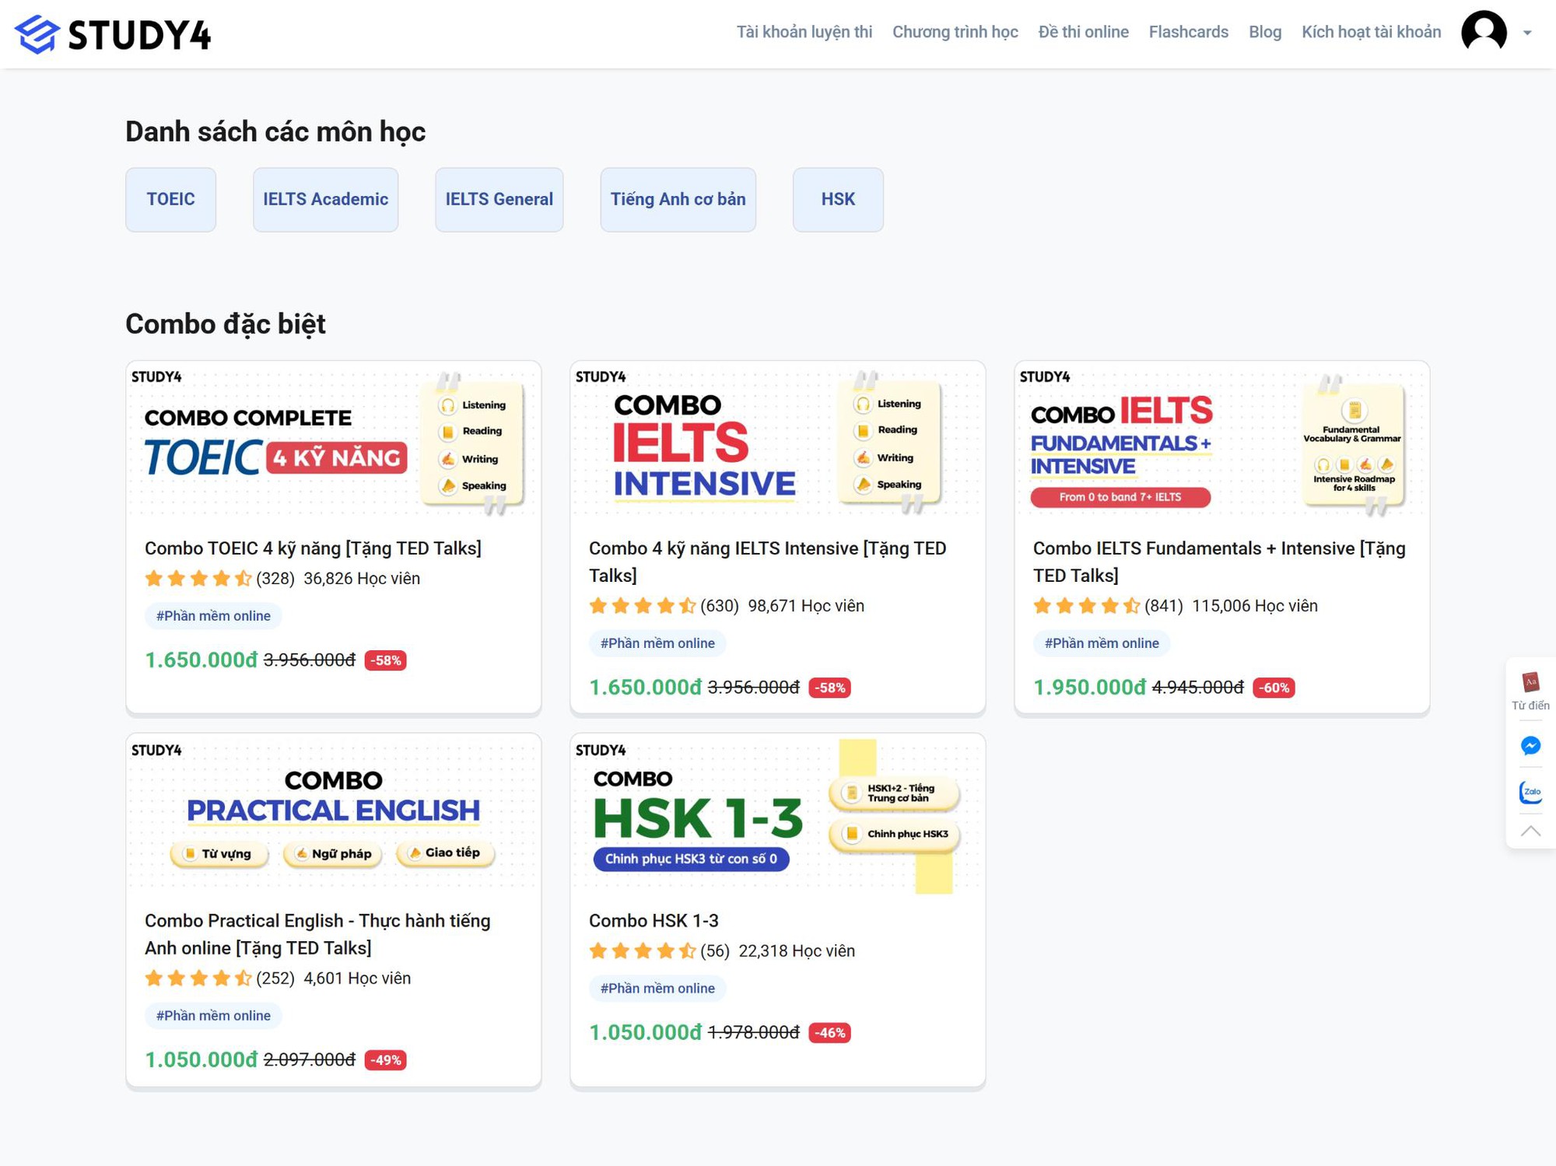Screen dimensions: 1556x1166
Task: Click the STUDY4 logo icon
Action: pos(37,34)
